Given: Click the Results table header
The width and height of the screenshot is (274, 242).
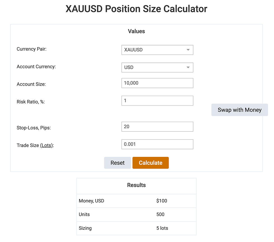Looking at the screenshot, I should [x=136, y=185].
